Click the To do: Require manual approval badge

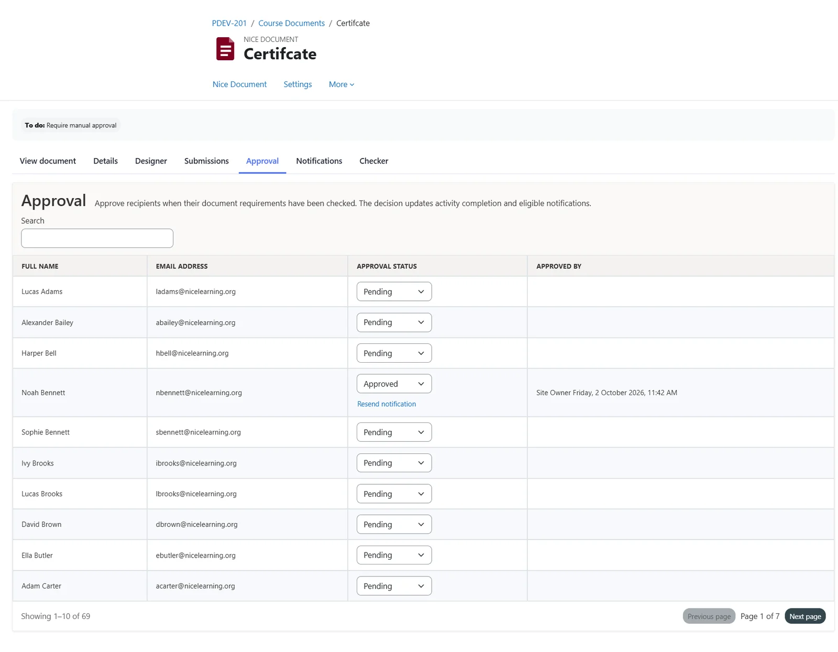(71, 125)
